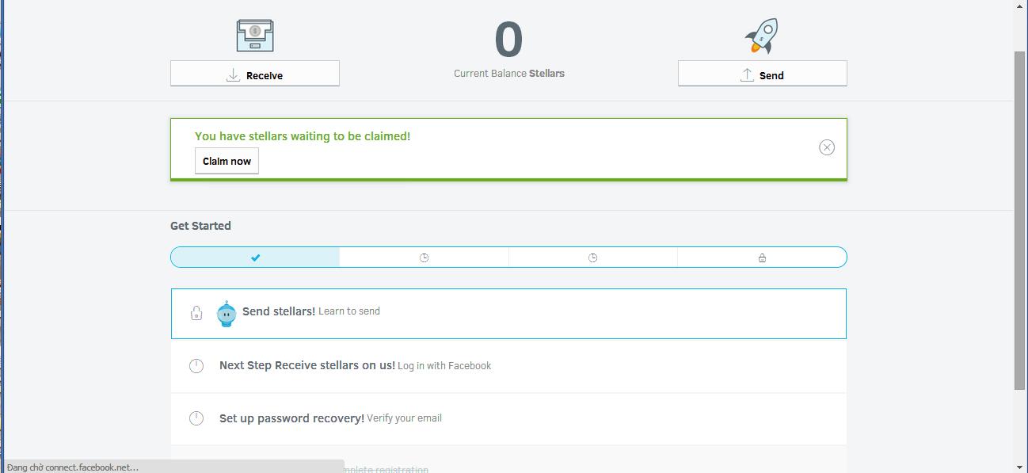Click the scrollbar up arrow

pyautogui.click(x=1020, y=6)
